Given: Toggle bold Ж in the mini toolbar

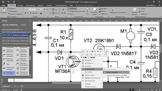Looking at the screenshot, I should click(92, 52).
